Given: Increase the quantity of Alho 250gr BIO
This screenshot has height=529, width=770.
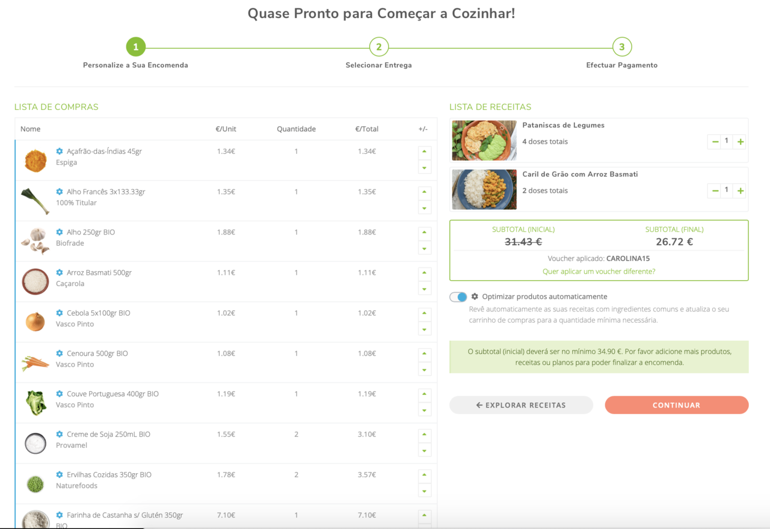Looking at the screenshot, I should tap(424, 233).
